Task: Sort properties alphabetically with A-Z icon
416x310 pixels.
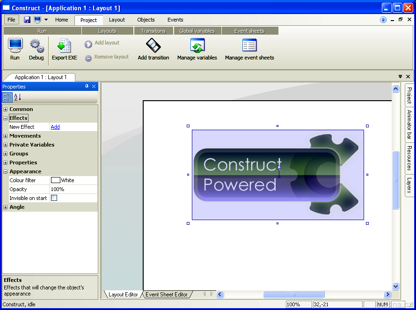Action: coord(17,97)
